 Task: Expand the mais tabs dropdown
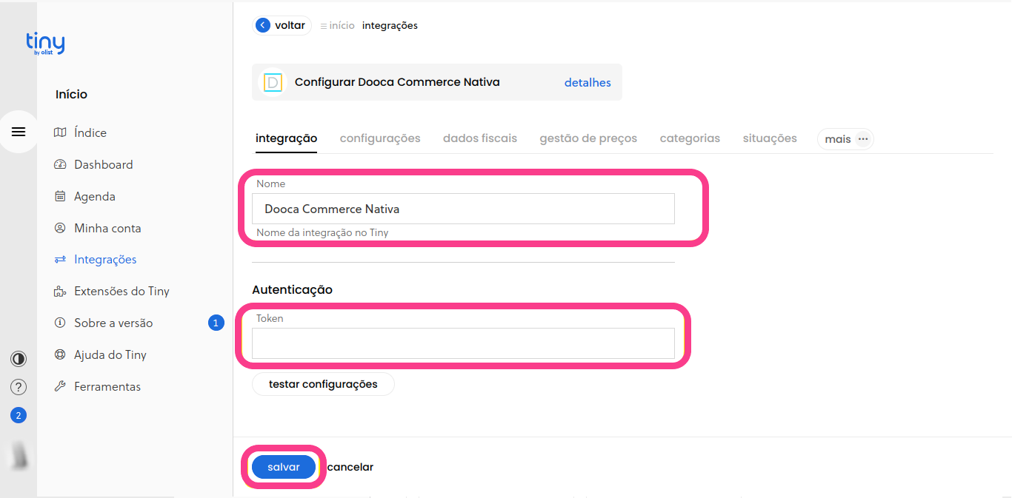[x=845, y=139]
